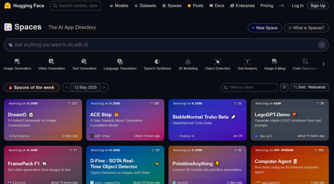
Task: Click the Code Generation category icon
Action: click(305, 61)
